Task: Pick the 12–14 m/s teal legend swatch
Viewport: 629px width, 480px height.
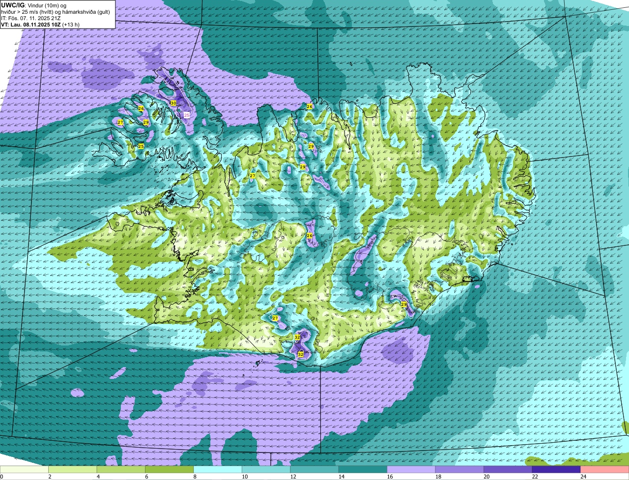Action: click(x=314, y=470)
